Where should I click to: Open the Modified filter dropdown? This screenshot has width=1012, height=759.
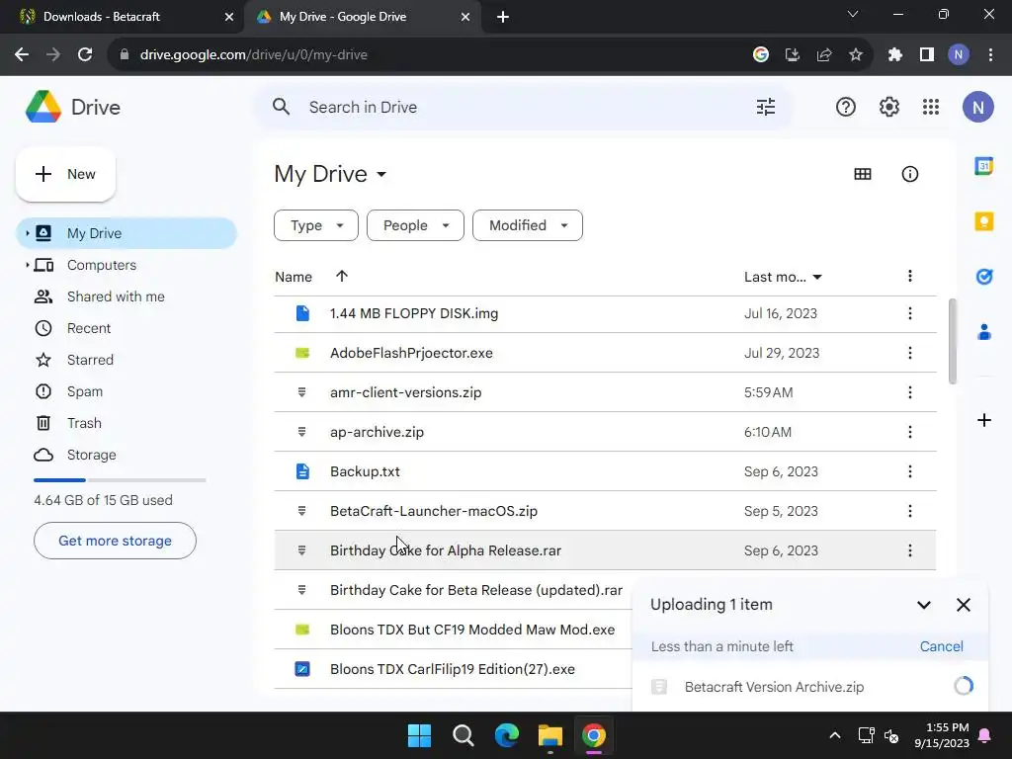(x=528, y=225)
